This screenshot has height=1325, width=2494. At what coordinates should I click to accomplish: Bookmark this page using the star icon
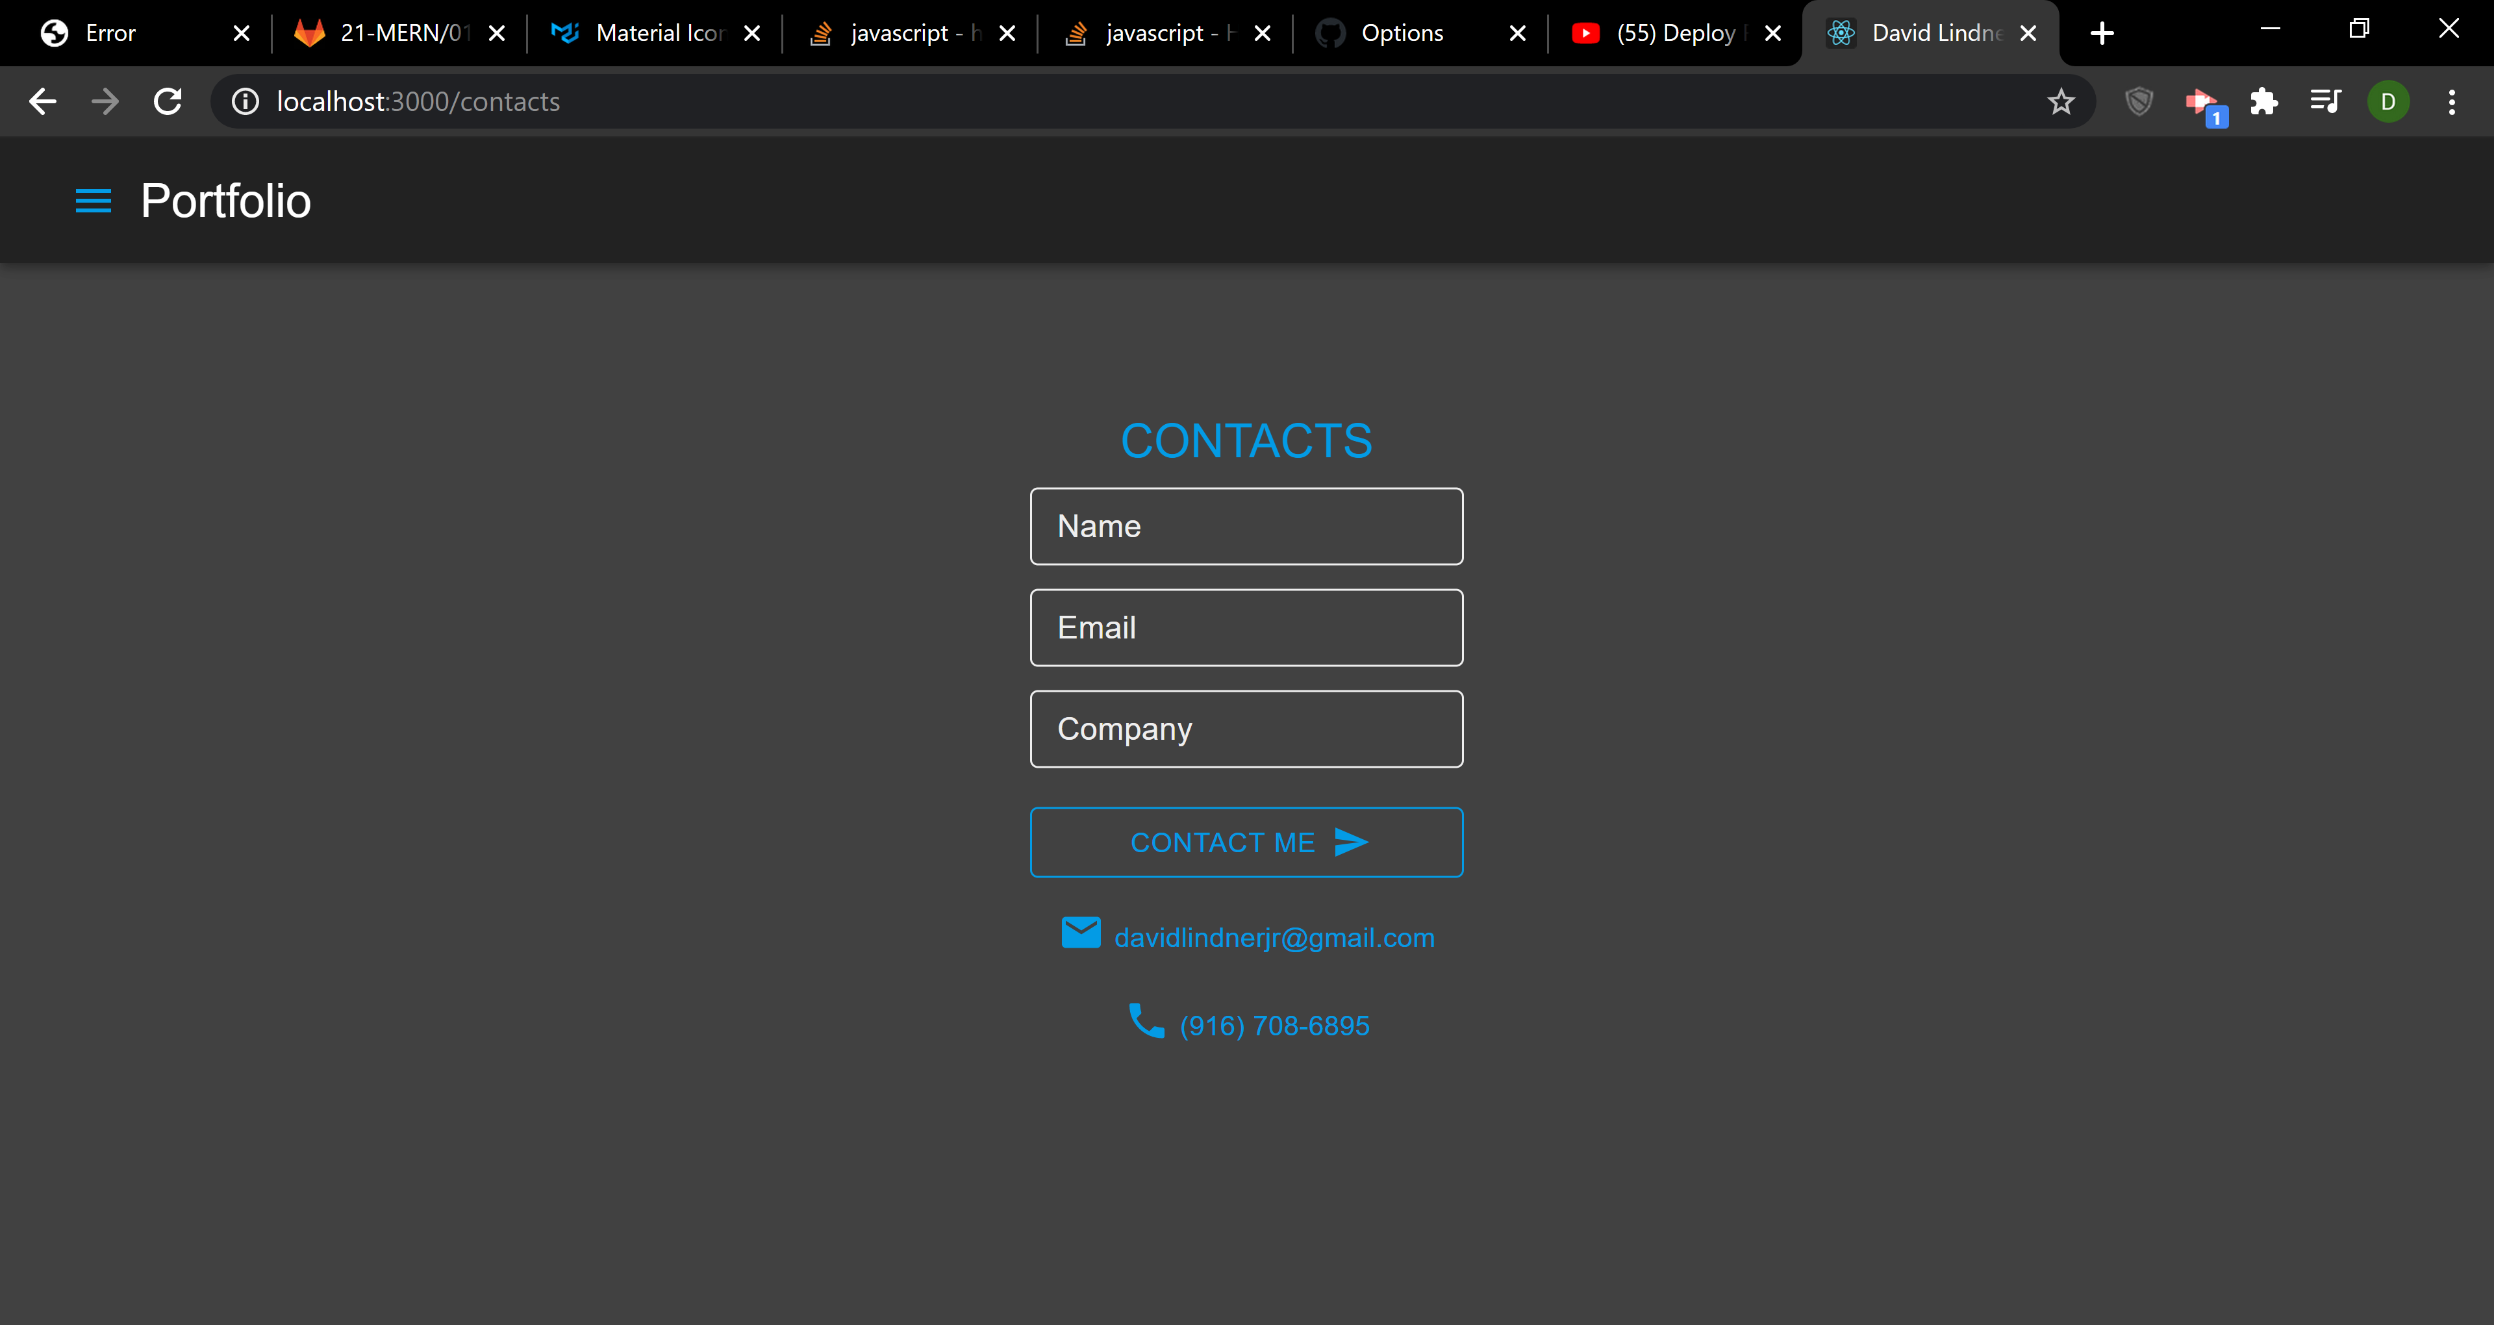(2061, 101)
